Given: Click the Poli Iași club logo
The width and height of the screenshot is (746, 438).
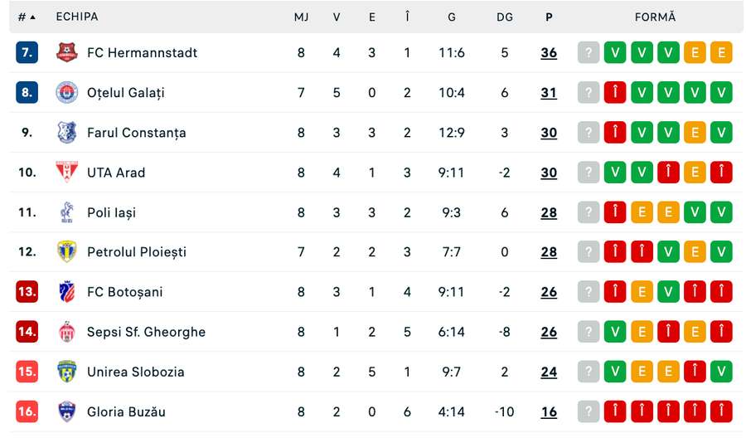Looking at the screenshot, I should click(x=66, y=212).
